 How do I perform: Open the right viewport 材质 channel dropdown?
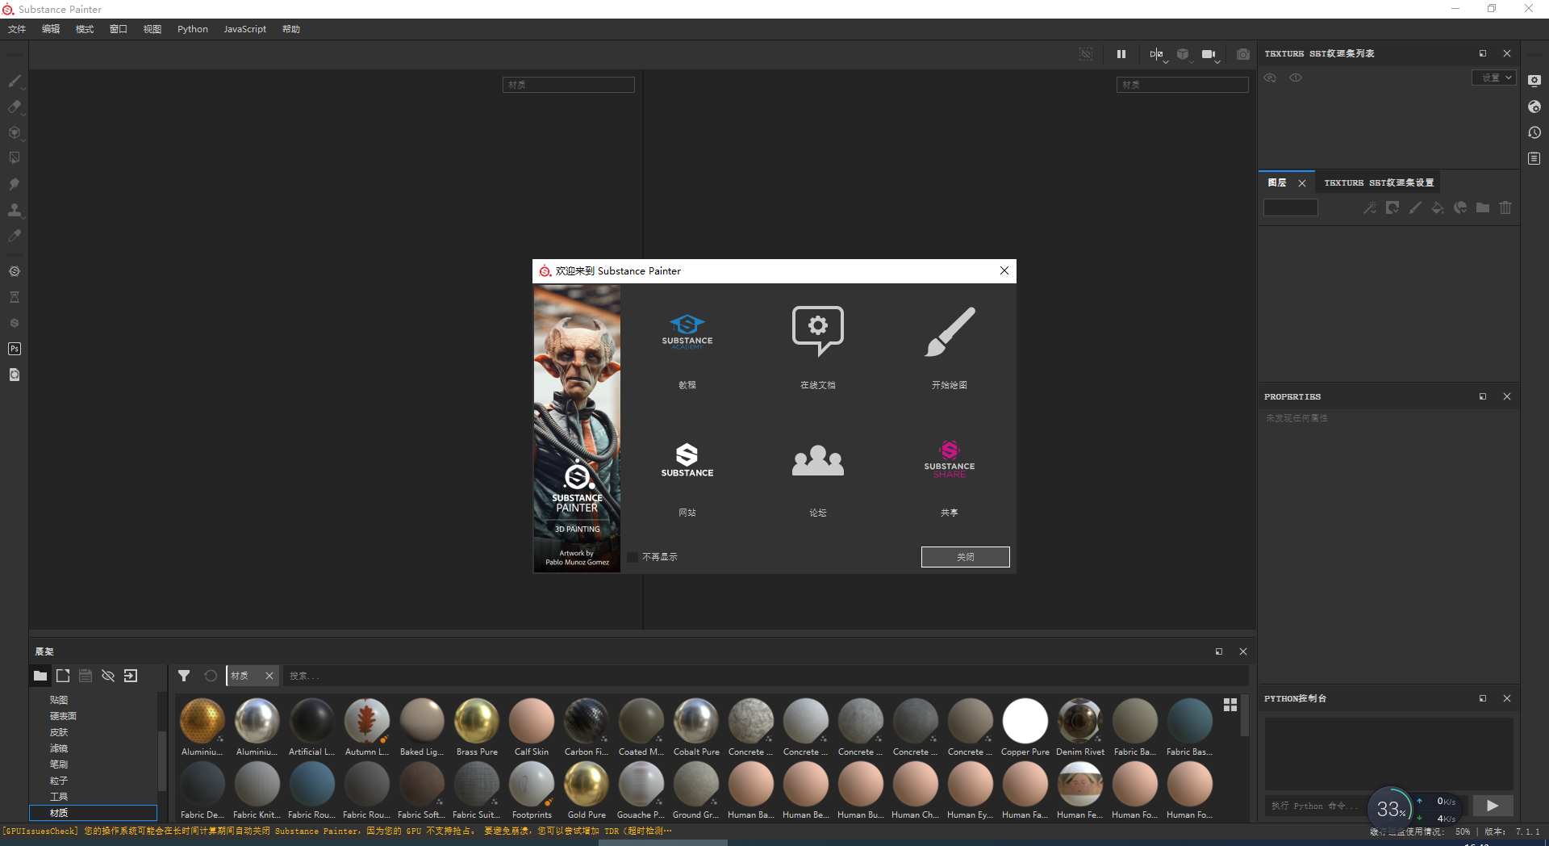click(1183, 85)
